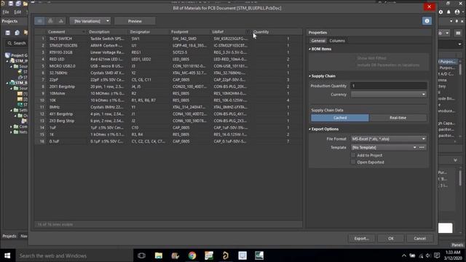
Task: Open the settings gear in the Altium window
Action: click(441, 12)
